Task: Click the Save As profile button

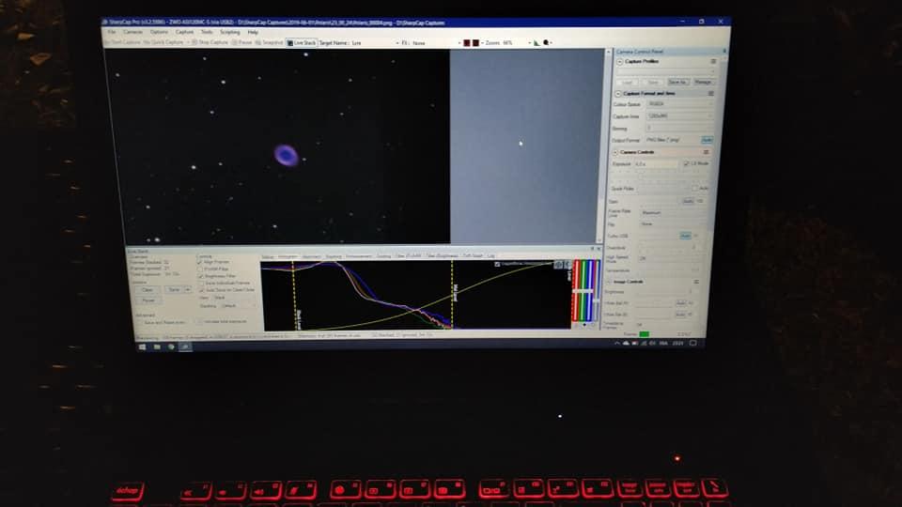Action: pyautogui.click(x=677, y=83)
